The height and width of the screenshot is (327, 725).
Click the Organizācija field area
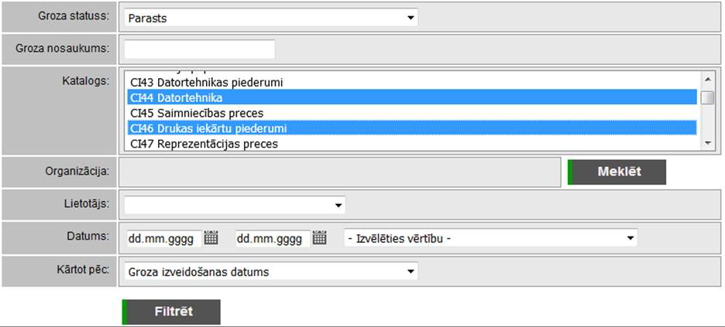tap(339, 172)
